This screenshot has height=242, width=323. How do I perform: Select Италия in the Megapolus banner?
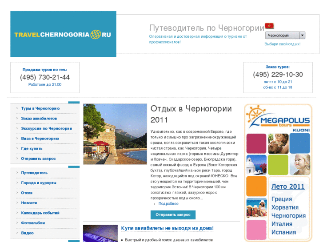[x=282, y=224]
